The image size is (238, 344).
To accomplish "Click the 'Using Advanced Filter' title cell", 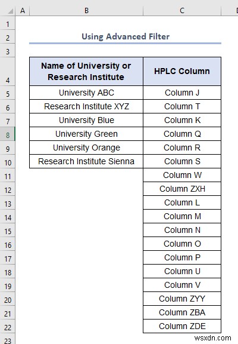I will coord(125,36).
